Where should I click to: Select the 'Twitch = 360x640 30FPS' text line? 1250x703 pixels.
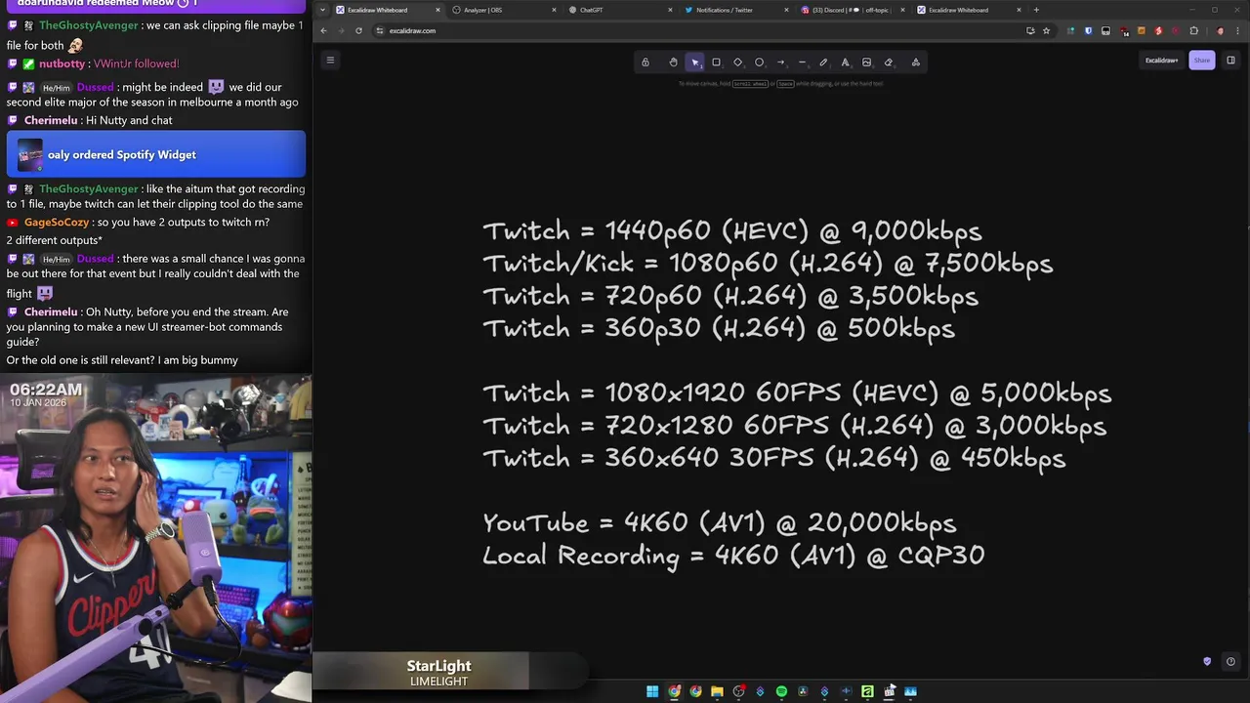773,458
